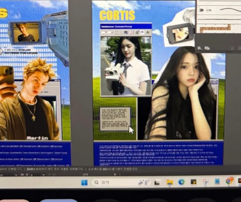Expand the rotate view dropdown in status bar
241x202 pixels.
(16, 175)
